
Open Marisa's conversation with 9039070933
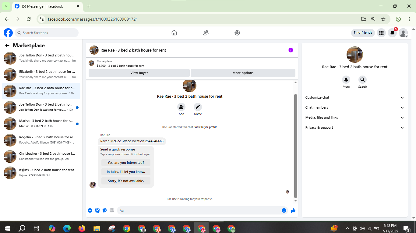pos(41,124)
